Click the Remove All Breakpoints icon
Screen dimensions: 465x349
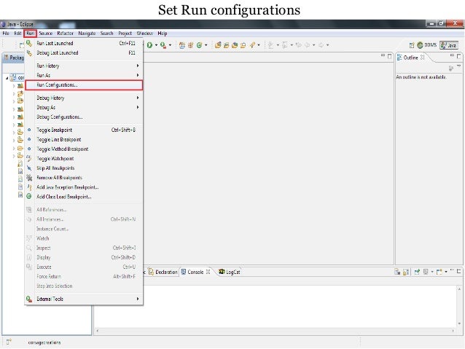pos(29,178)
